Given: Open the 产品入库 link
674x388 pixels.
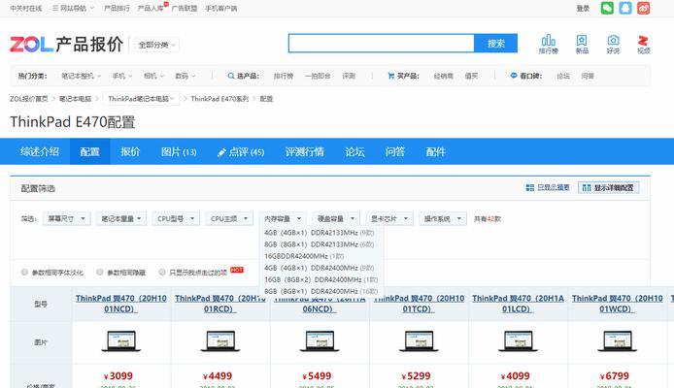Looking at the screenshot, I should click(x=151, y=8).
